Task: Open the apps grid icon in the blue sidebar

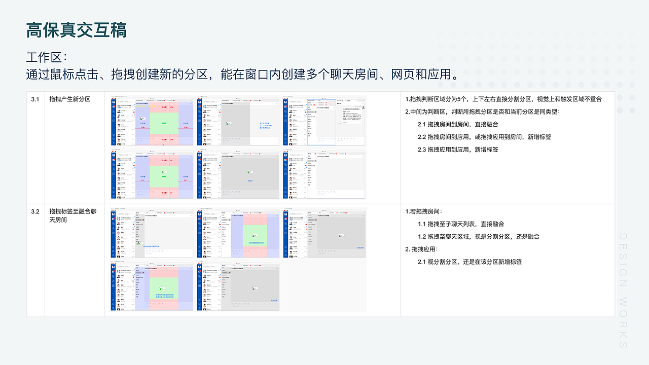Action: click(x=114, y=121)
